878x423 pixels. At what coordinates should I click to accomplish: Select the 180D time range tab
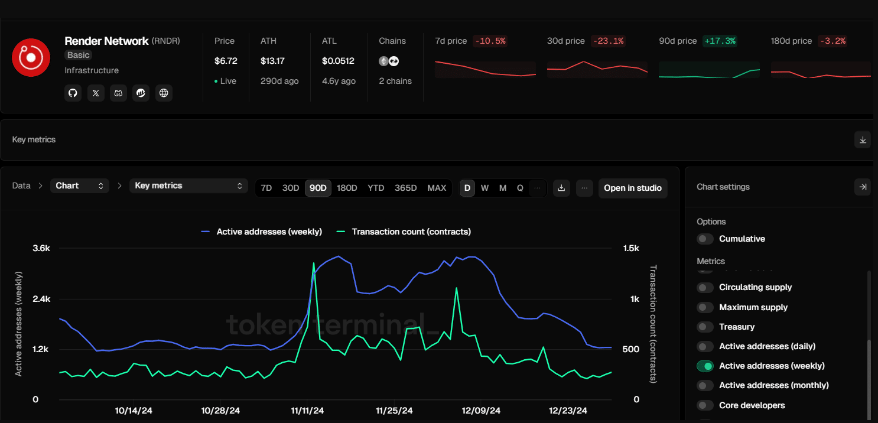click(347, 188)
